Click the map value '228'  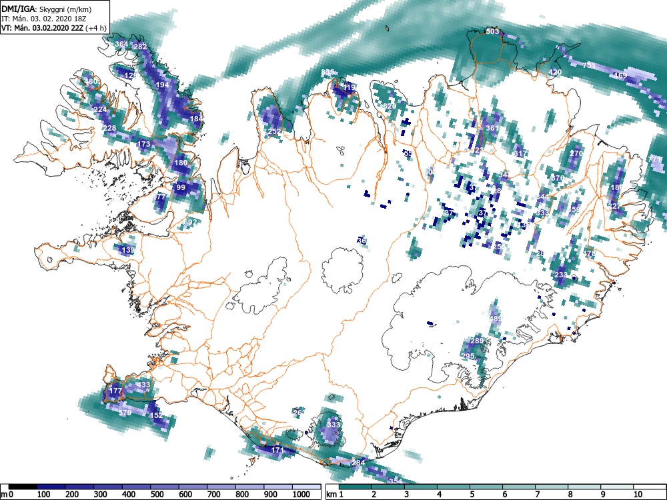109,128
